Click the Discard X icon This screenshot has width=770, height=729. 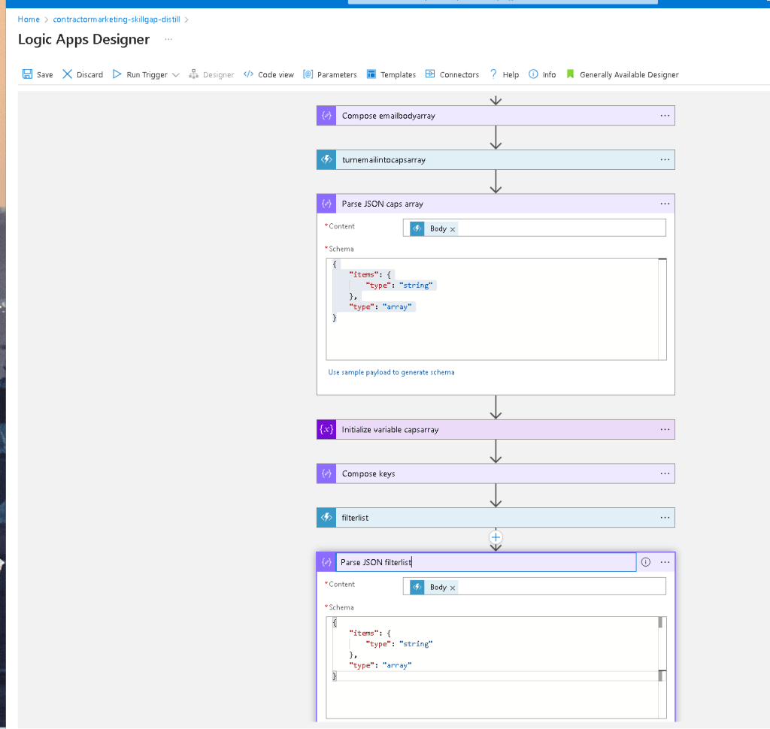[x=67, y=74]
